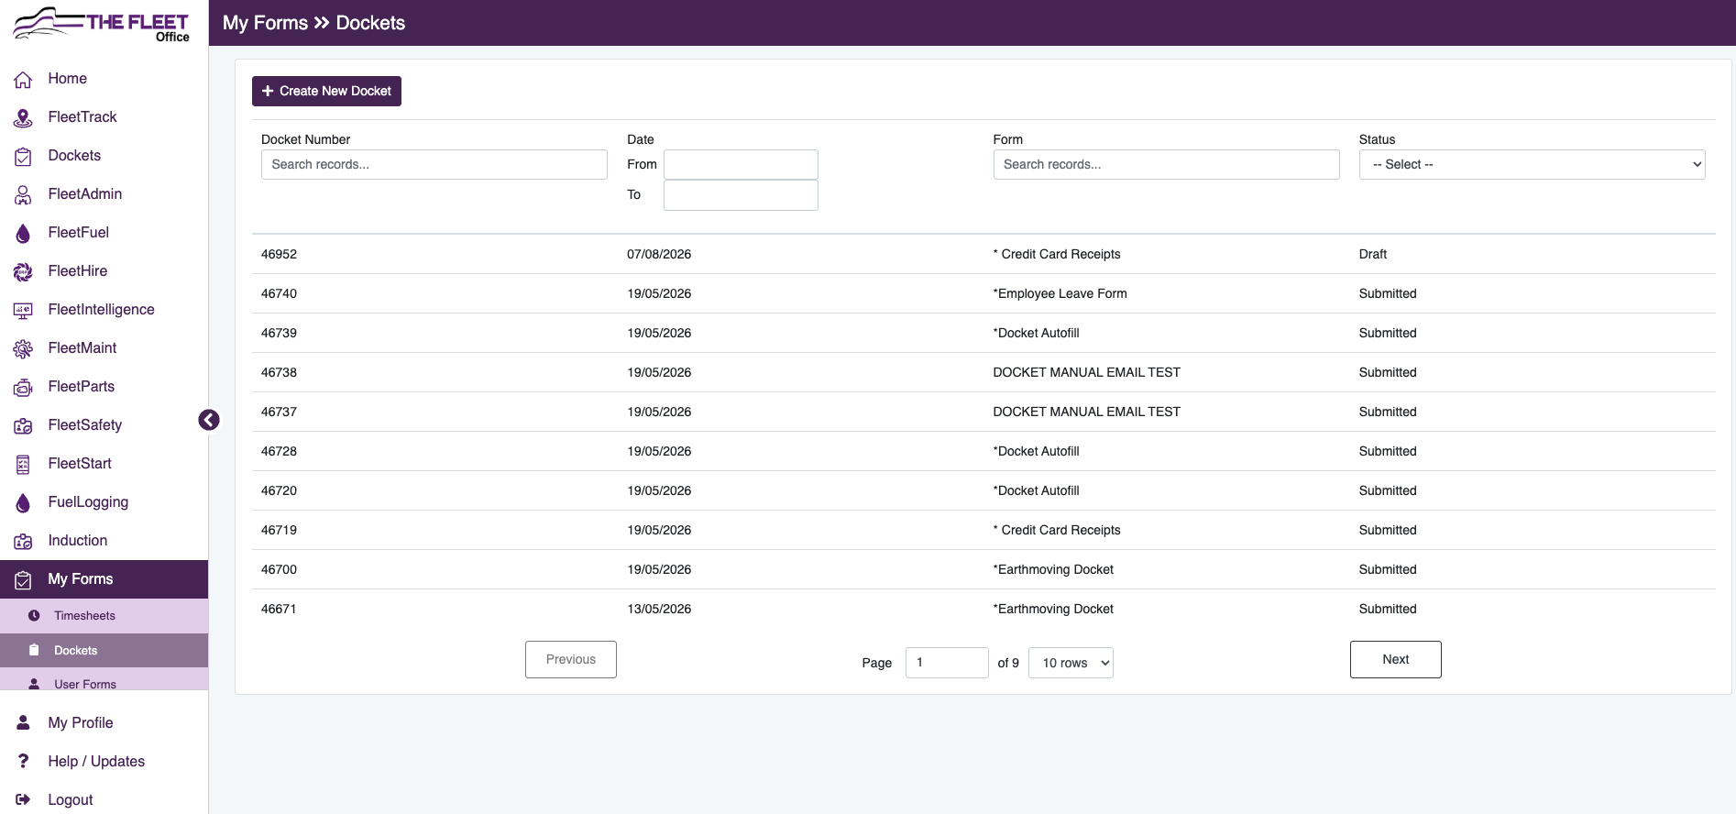Click the FleetFuel droplet icon
Screen dimensions: 1736x814
(x=23, y=234)
